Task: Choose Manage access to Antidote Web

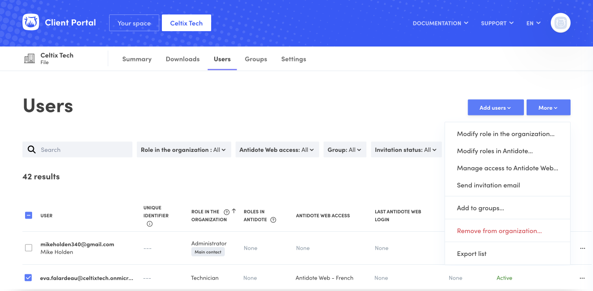Action: [508, 168]
